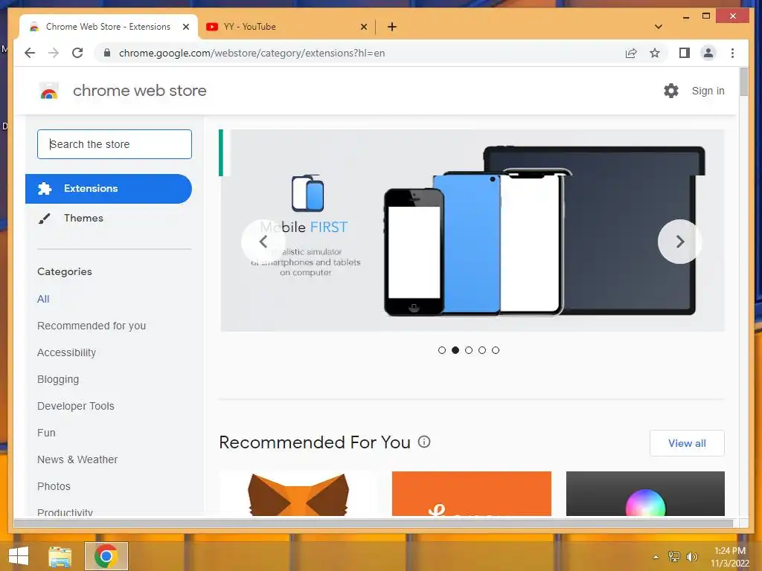The width and height of the screenshot is (762, 571).
Task: Open the browser side panel
Action: pyautogui.click(x=685, y=53)
